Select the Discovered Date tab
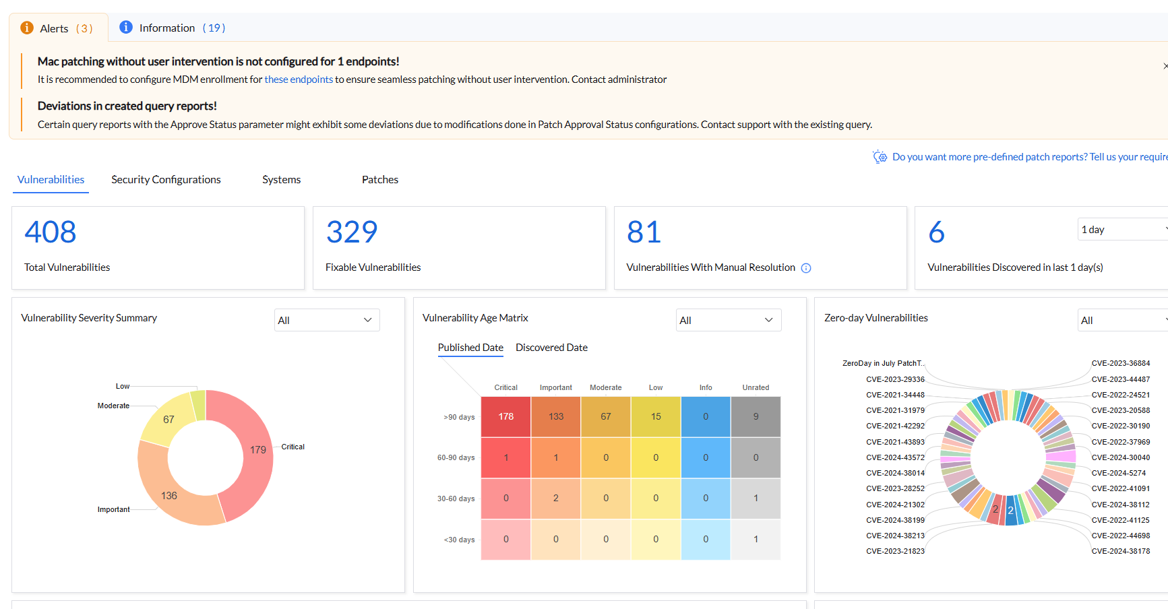 click(x=551, y=348)
